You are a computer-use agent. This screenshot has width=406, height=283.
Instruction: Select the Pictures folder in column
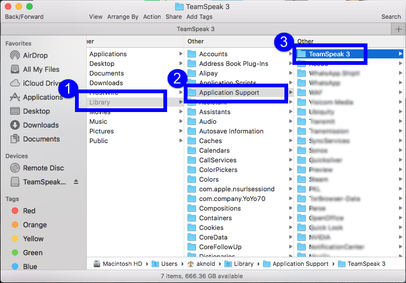(135, 131)
